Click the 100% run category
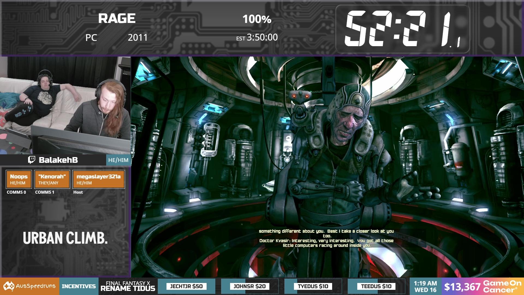Image resolution: width=524 pixels, height=295 pixels. coord(257,19)
